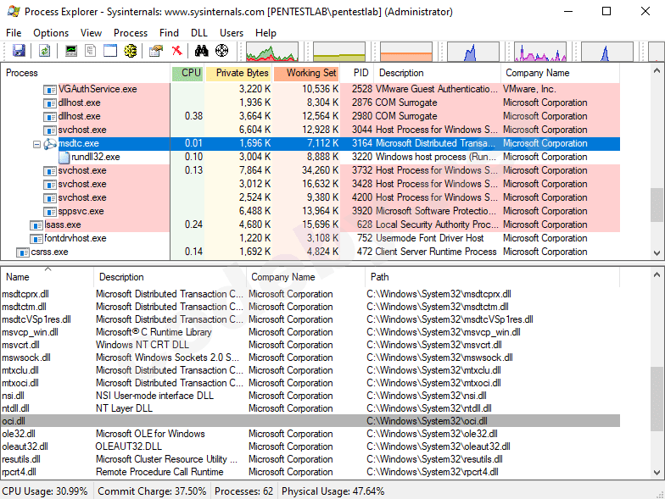Select svchost.exe with PID 3732

(x=310, y=171)
